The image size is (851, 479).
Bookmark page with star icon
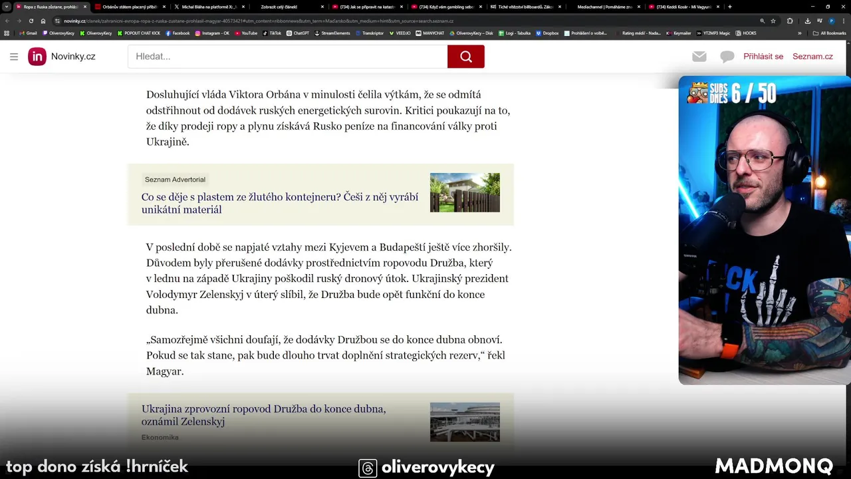[x=773, y=21]
